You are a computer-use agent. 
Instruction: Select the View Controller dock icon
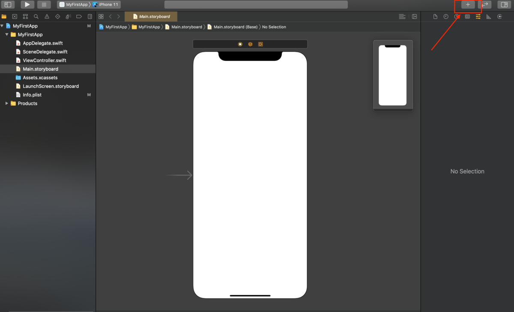coord(240,44)
